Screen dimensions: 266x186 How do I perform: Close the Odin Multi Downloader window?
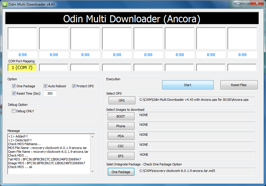(x=257, y=3)
